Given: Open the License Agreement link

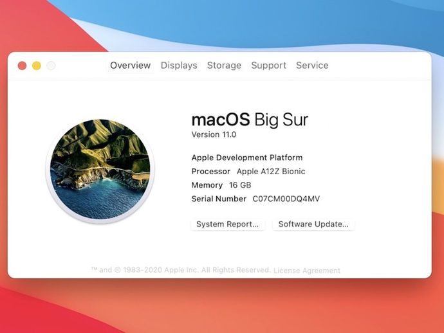Looking at the screenshot, I should [x=307, y=271].
